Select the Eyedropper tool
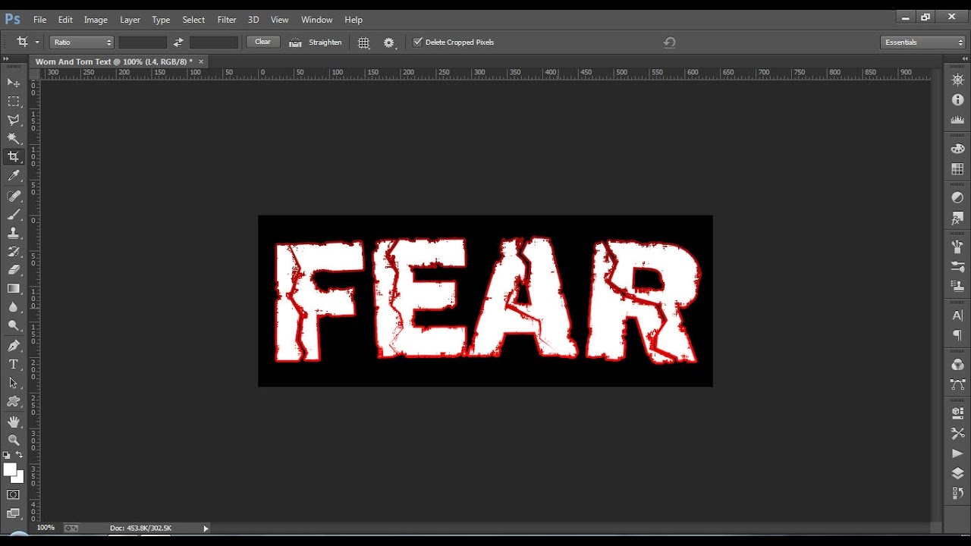This screenshot has height=546, width=971. point(14,176)
